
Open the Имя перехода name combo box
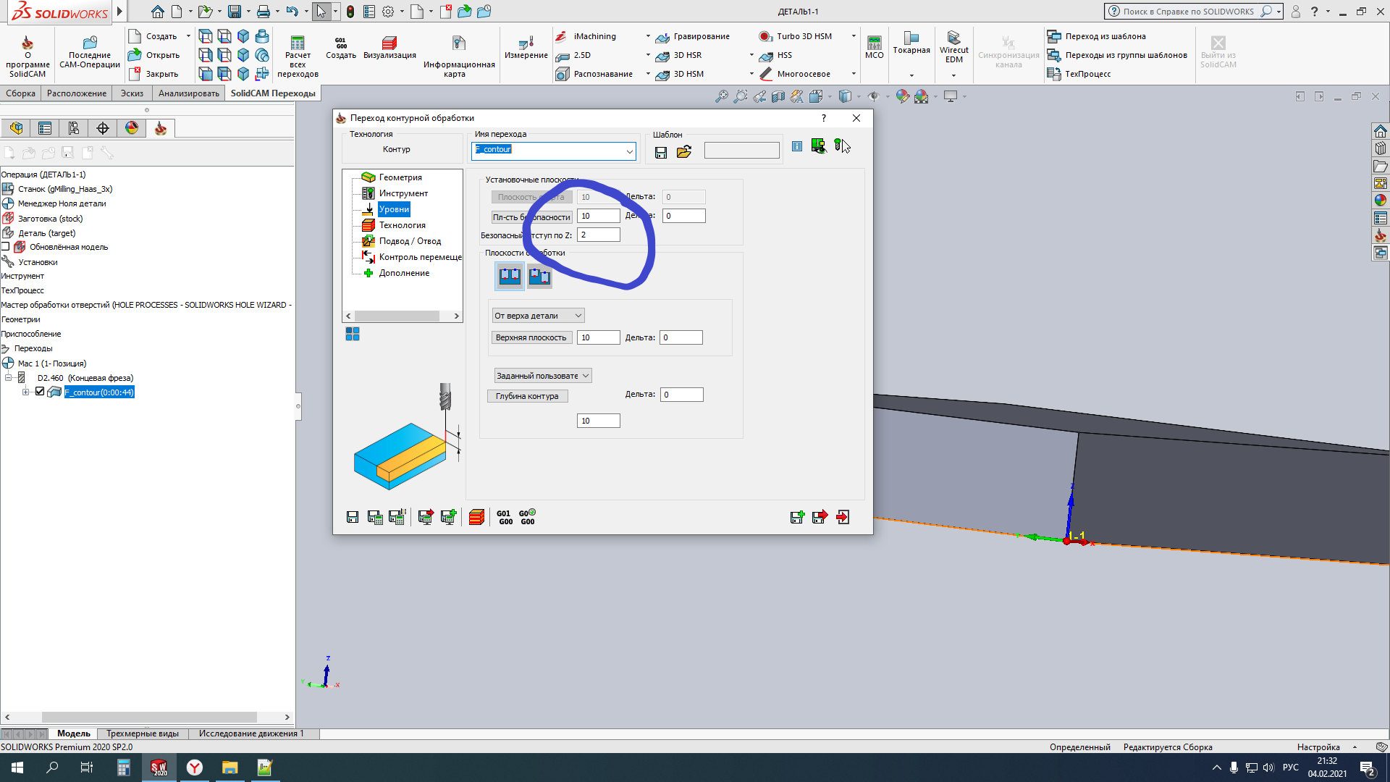click(629, 151)
